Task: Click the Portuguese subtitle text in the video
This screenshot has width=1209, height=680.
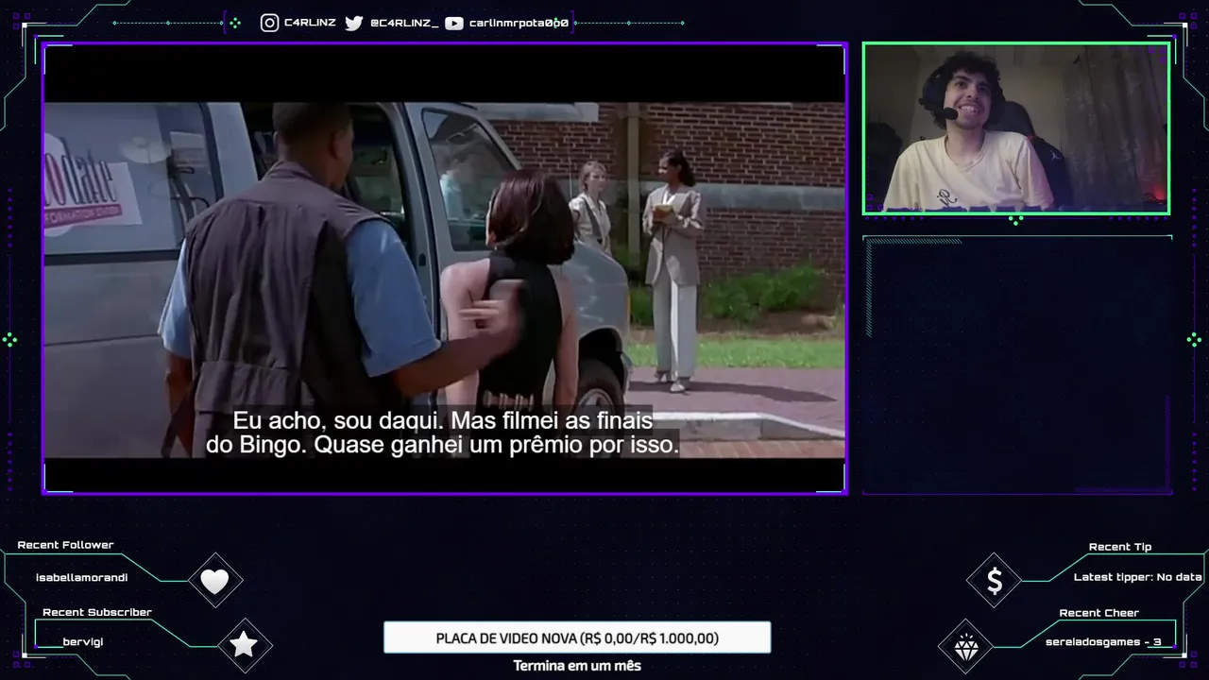Action: [442, 433]
